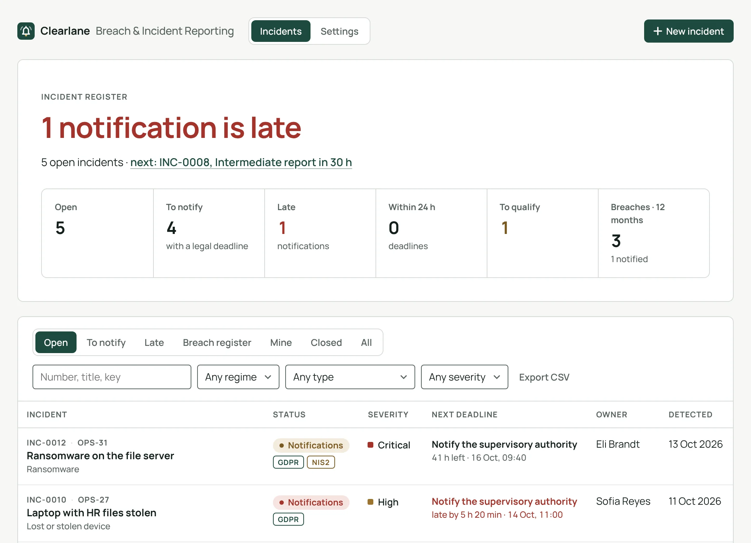Click the OPS-27 key

[94, 500]
